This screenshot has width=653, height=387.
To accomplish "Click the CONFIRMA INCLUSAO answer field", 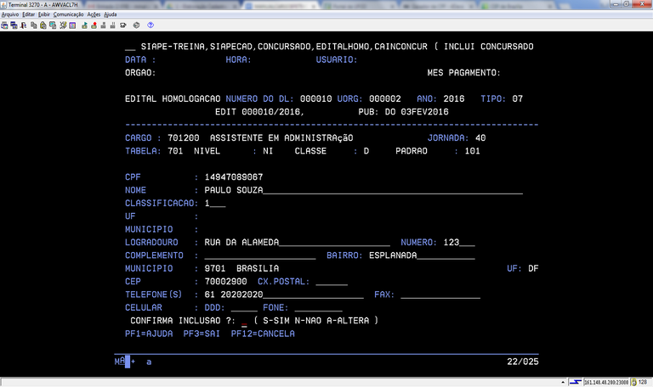I will click(244, 321).
